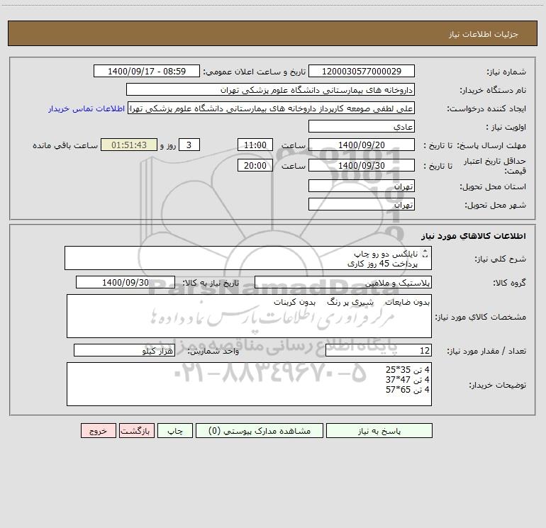Click the text line 4 تن 35*25

[x=408, y=370]
